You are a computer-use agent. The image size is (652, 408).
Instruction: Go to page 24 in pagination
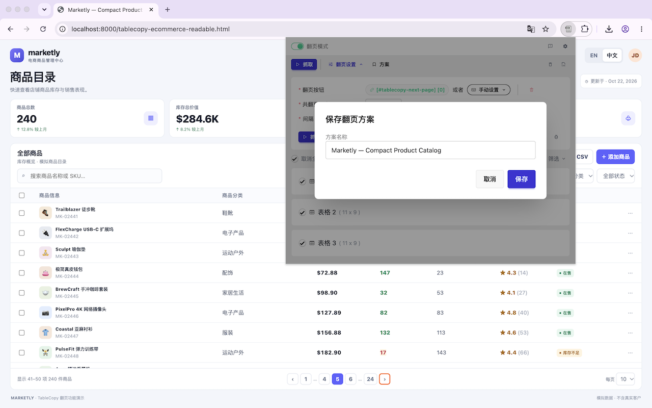coord(370,379)
